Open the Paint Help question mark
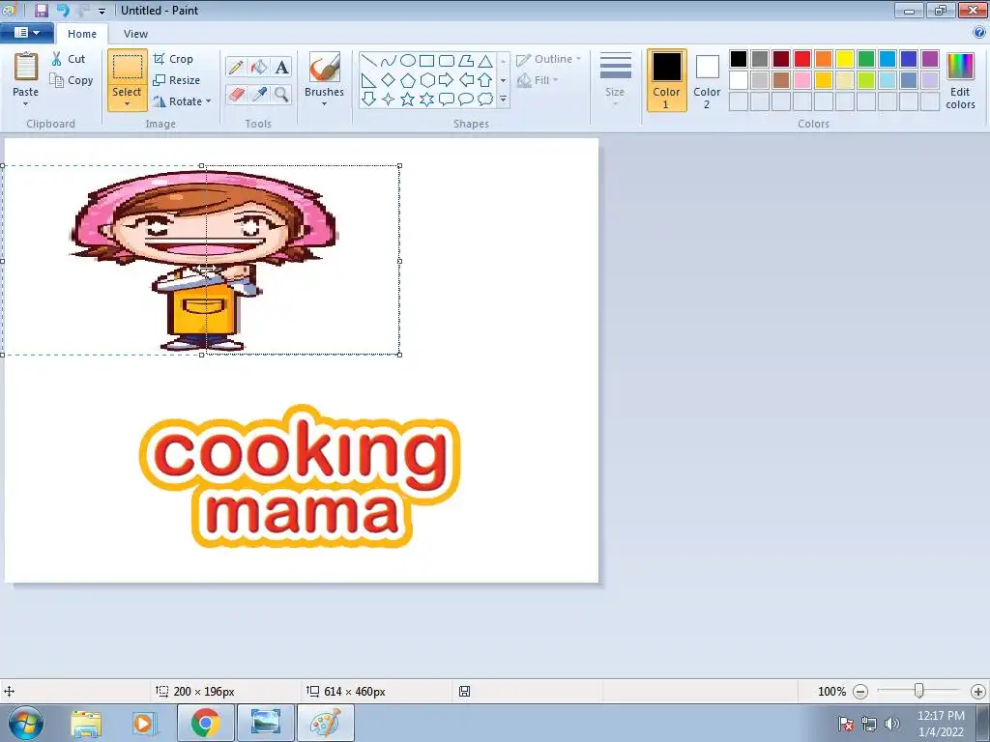The image size is (990, 742). click(980, 33)
